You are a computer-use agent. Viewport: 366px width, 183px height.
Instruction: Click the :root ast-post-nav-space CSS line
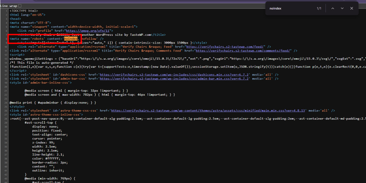188,119
